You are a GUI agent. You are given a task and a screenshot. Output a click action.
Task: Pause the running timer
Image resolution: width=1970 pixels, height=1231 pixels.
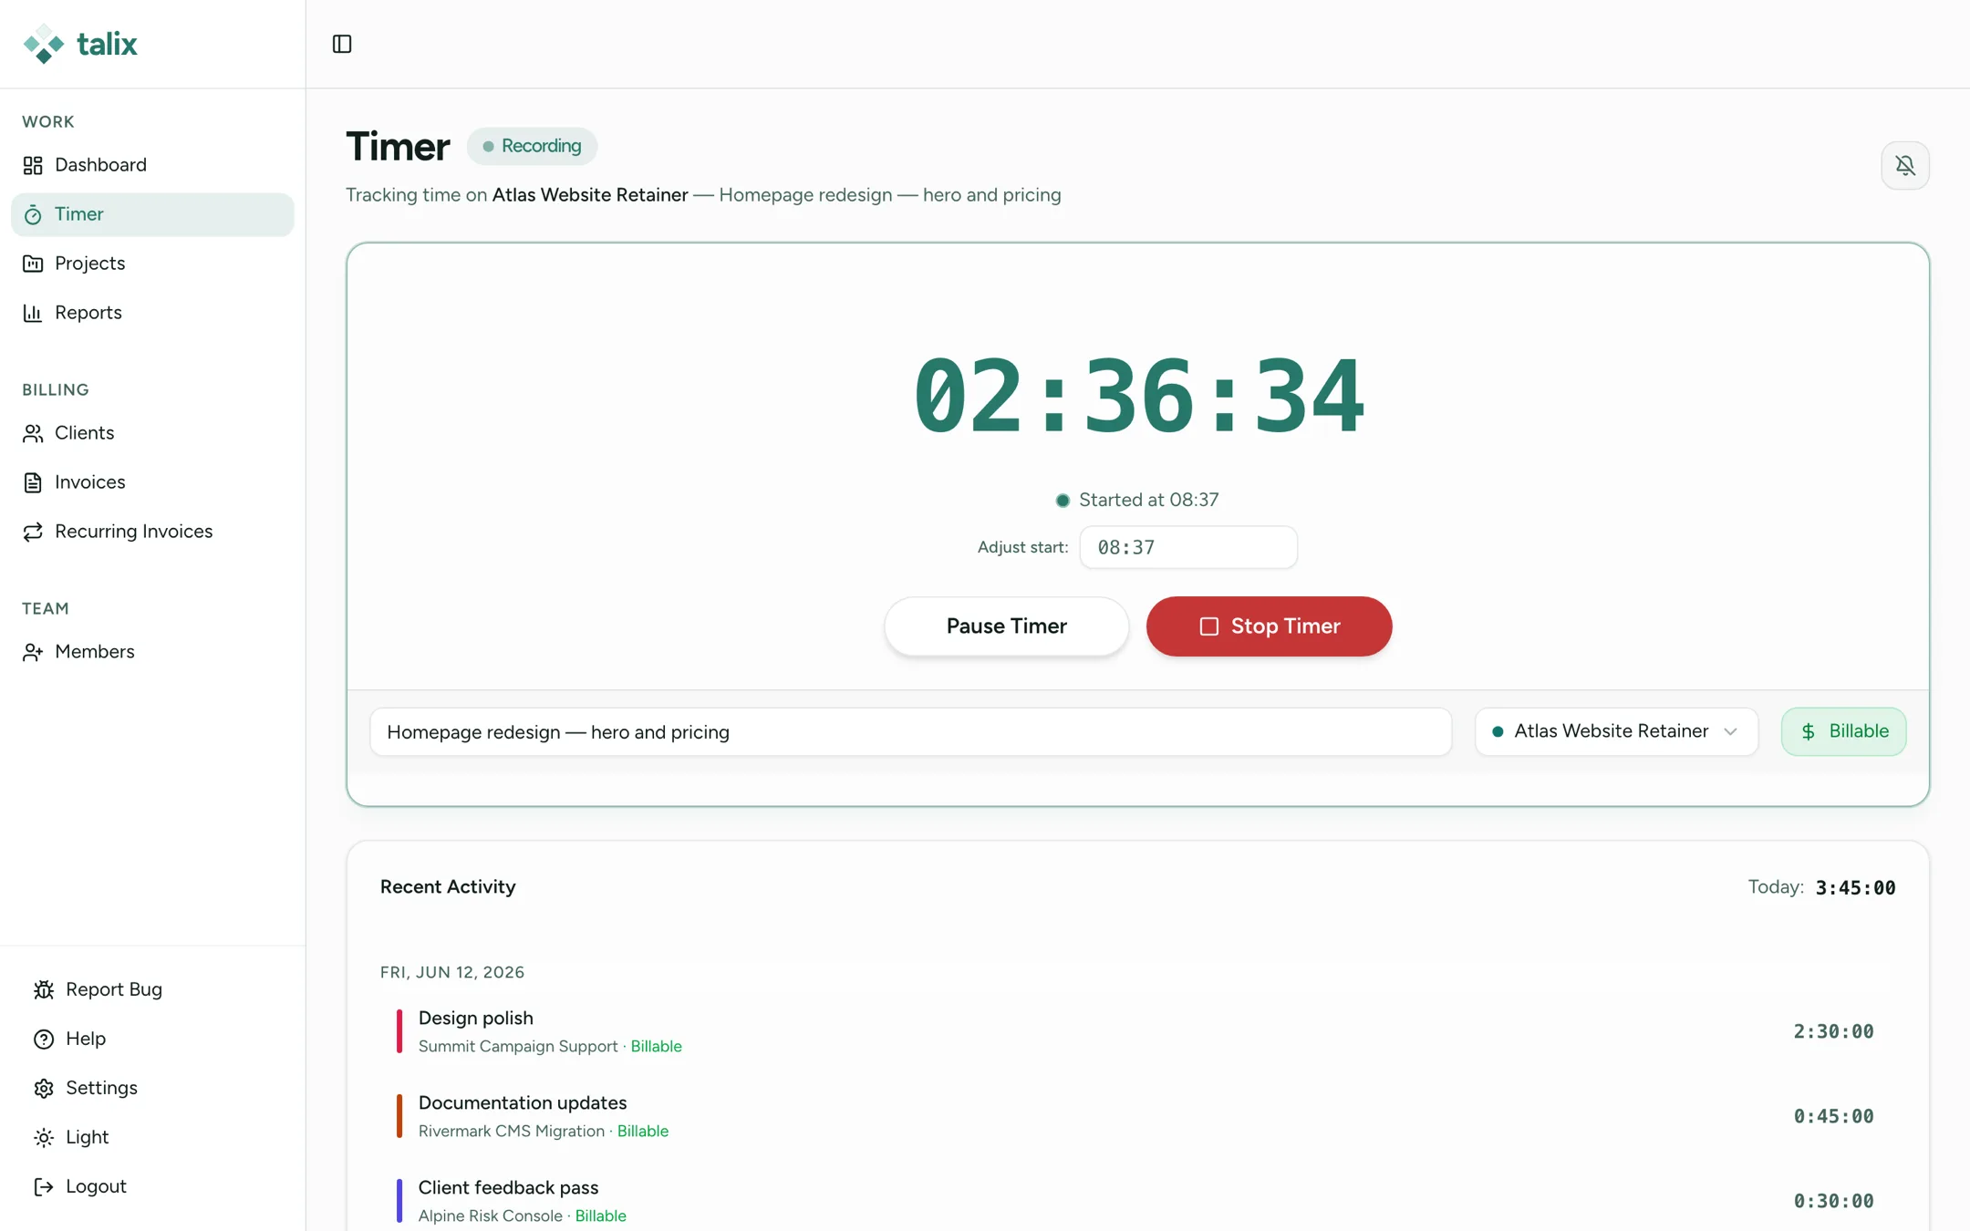coord(1006,626)
